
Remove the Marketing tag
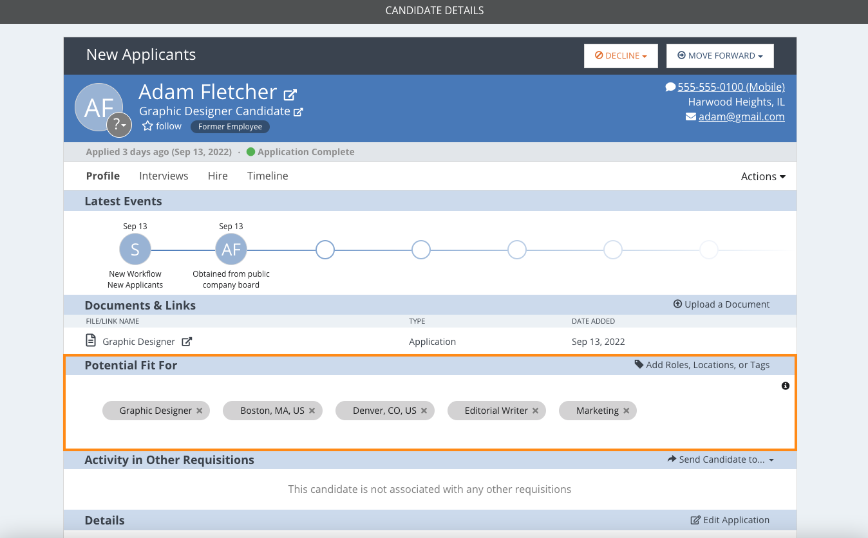coord(627,411)
